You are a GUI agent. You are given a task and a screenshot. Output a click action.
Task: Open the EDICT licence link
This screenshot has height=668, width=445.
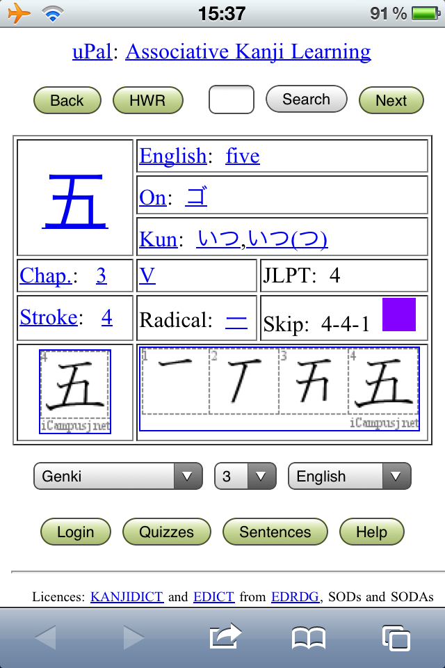213,597
